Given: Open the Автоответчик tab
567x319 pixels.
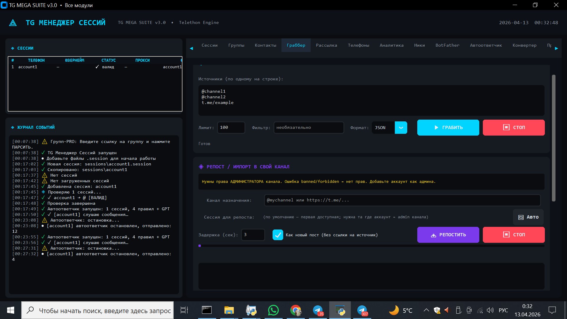Looking at the screenshot, I should click(x=486, y=45).
